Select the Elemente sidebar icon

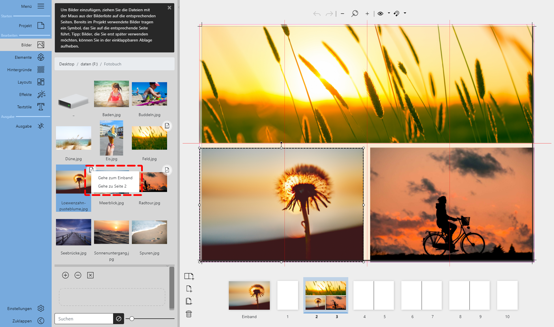tap(41, 57)
